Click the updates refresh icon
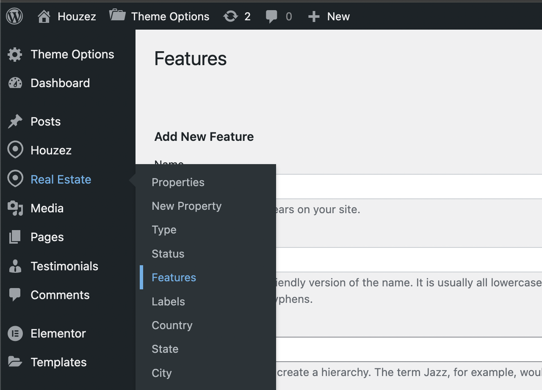The width and height of the screenshot is (542, 390). pos(231,16)
